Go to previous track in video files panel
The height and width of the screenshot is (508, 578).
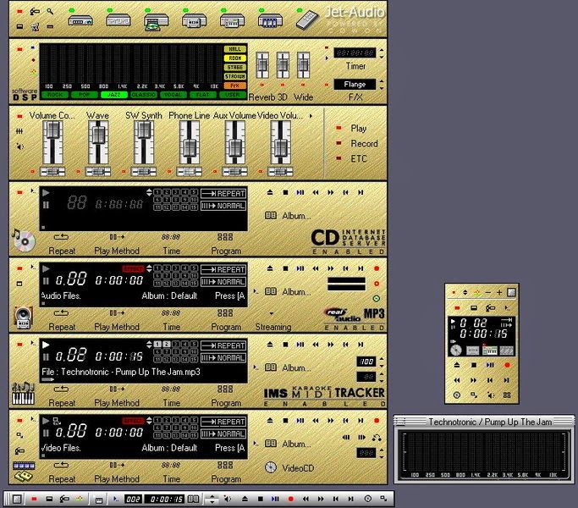click(x=345, y=420)
